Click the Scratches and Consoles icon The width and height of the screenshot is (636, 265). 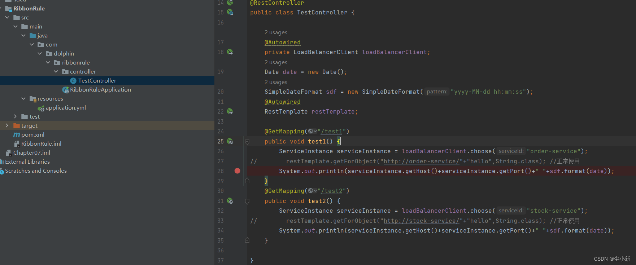point(2,171)
